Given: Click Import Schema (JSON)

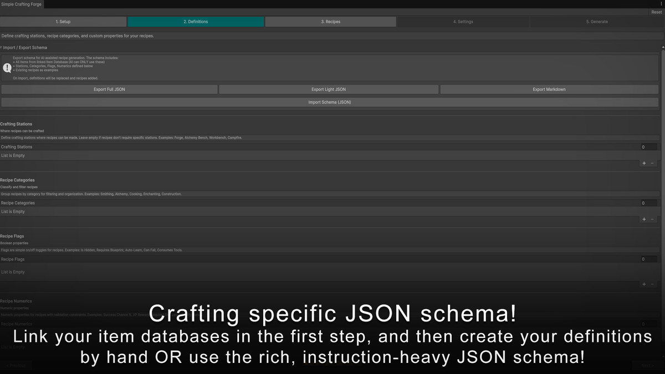Looking at the screenshot, I should pyautogui.click(x=330, y=102).
